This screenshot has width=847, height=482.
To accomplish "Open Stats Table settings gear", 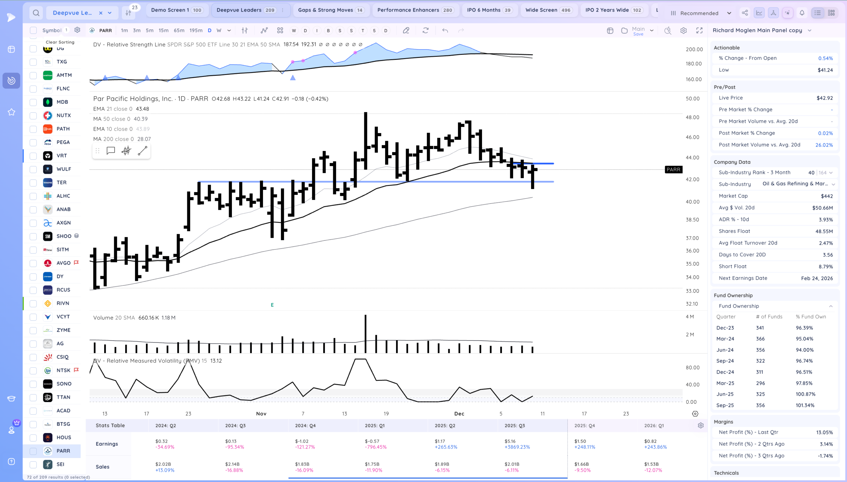I will click(700, 426).
